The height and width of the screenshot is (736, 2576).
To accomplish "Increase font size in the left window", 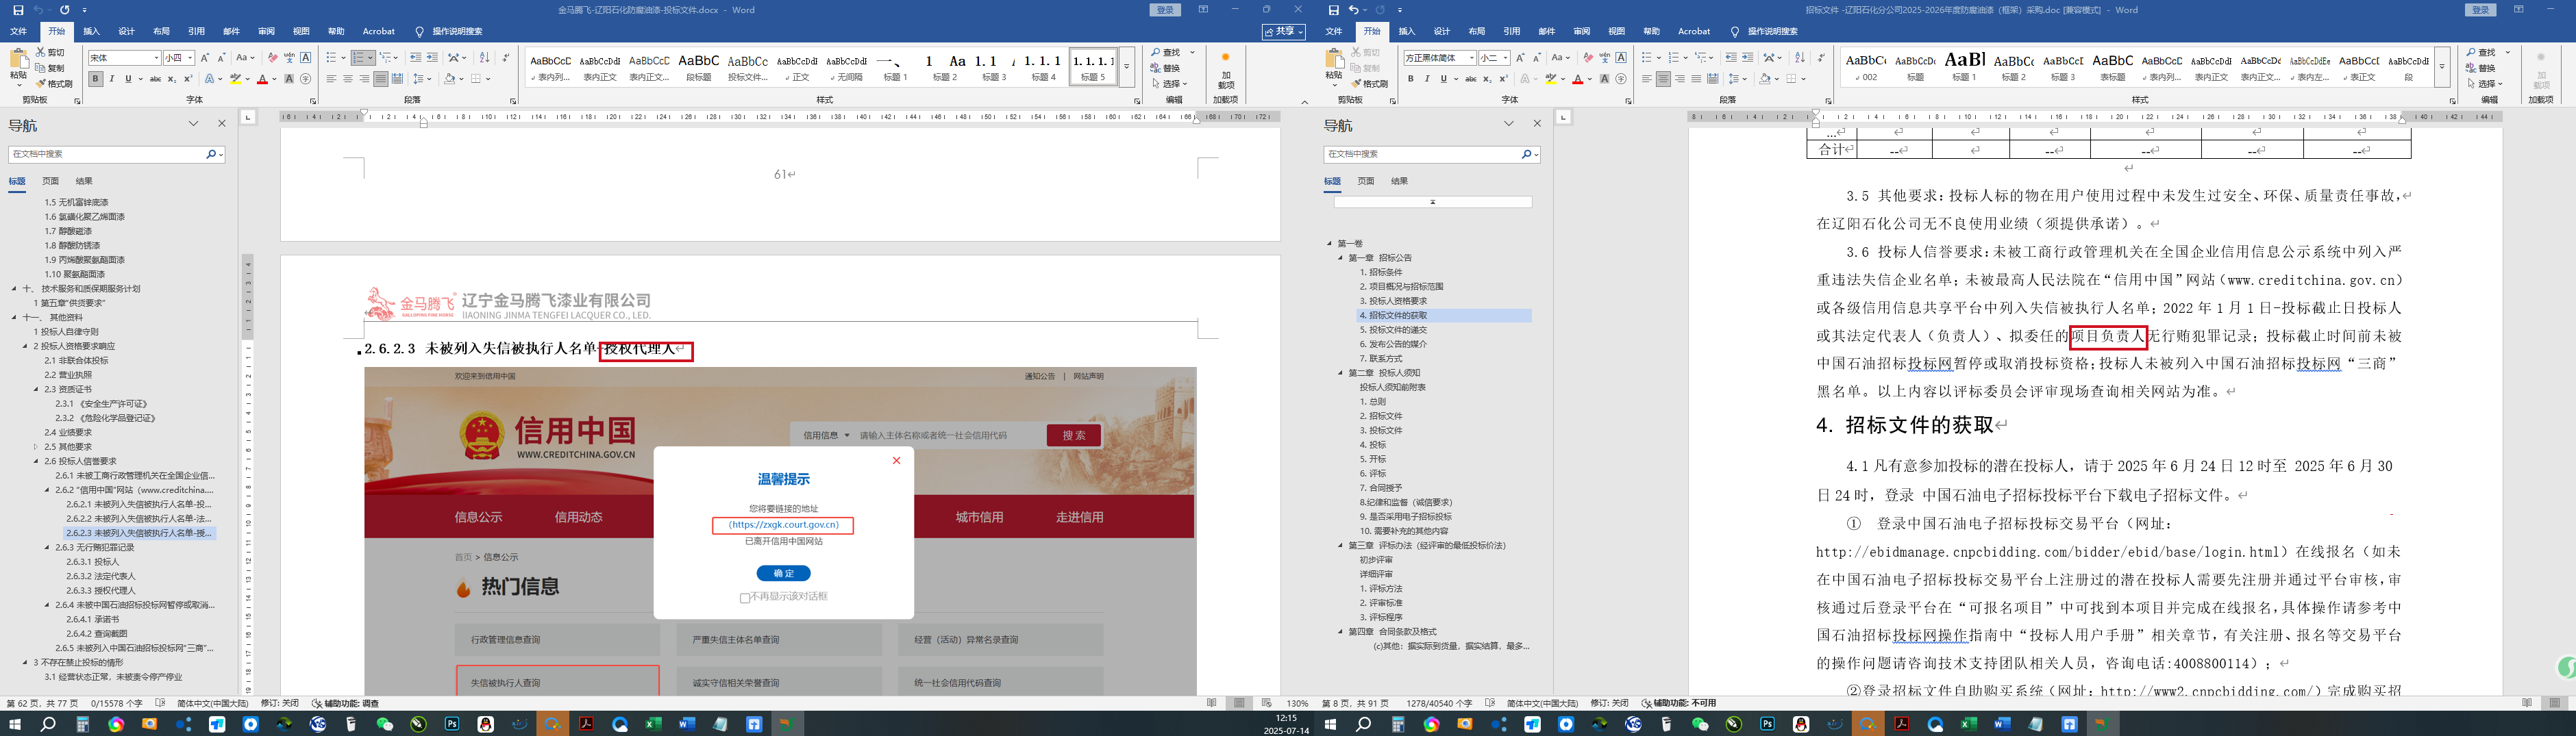I will [205, 58].
